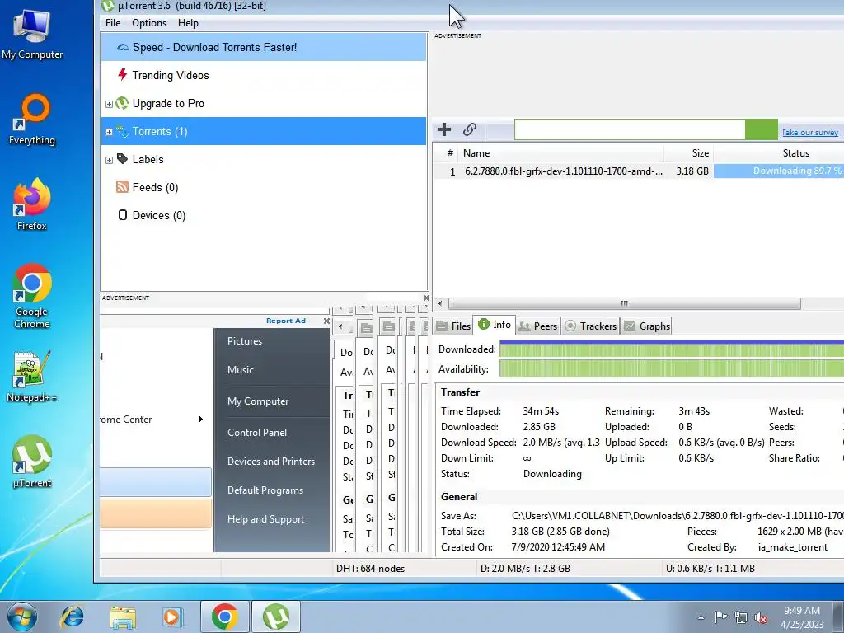
Task: Open Help and Support in Start menu
Action: click(x=265, y=519)
